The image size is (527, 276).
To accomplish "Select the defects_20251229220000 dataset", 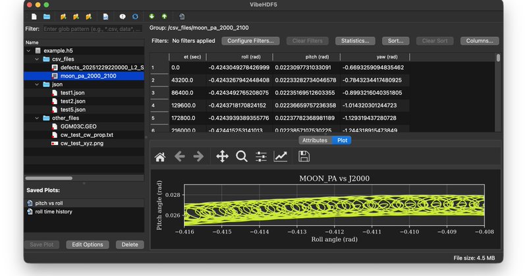I will coord(84,68).
